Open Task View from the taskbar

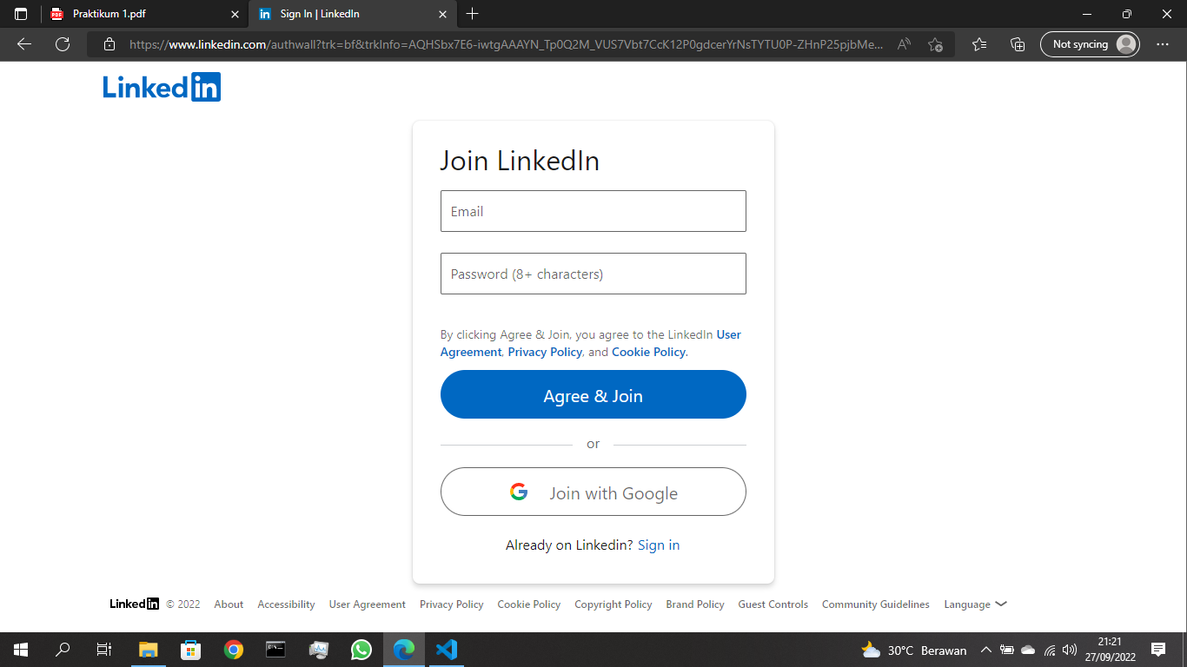click(x=104, y=650)
